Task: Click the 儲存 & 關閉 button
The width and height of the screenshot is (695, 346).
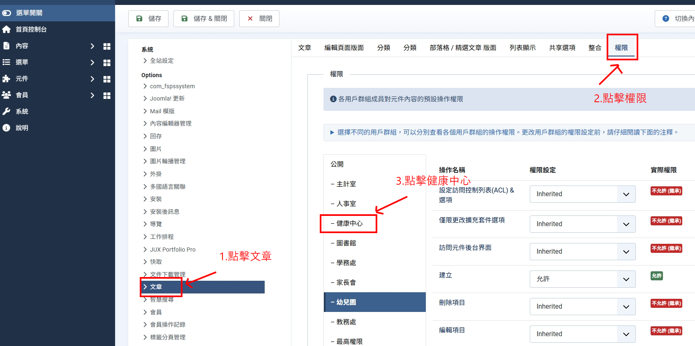Action: (x=204, y=19)
